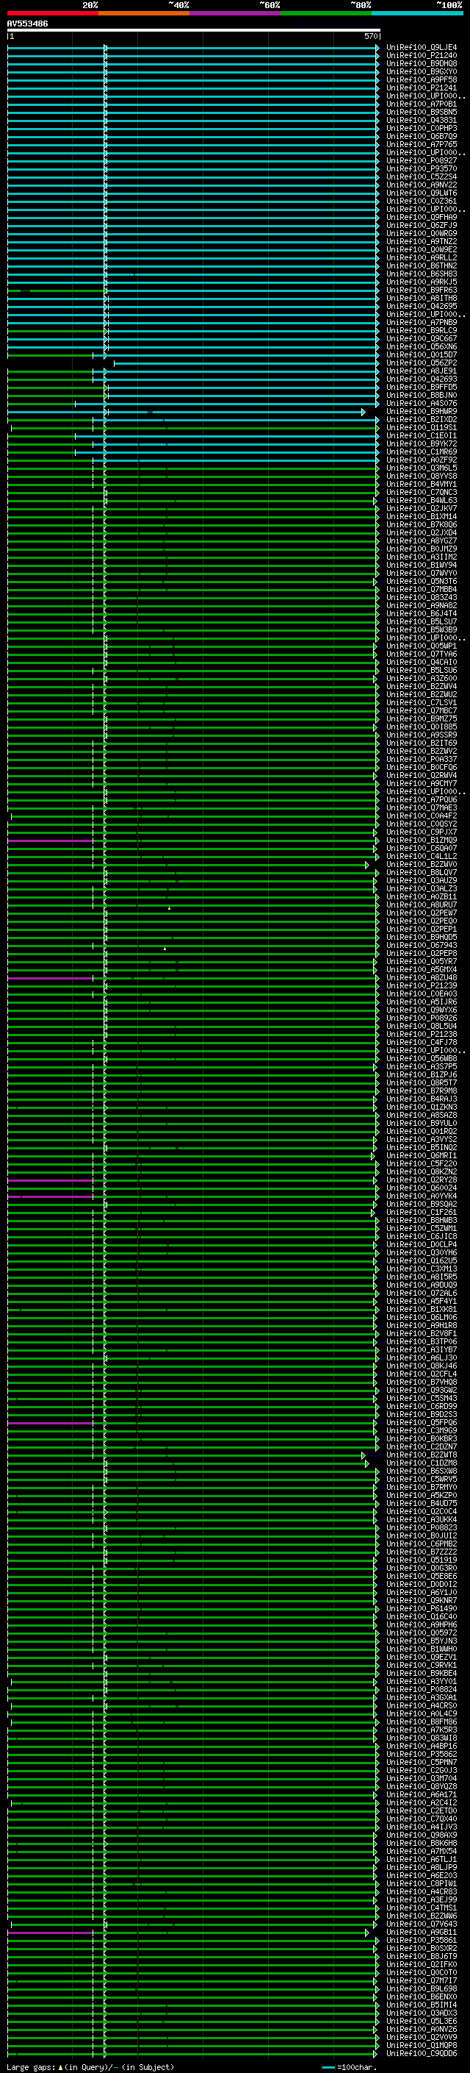This screenshot has width=470, height=2073.
Task: Select hit label UniRef100_A8ITH8
Action: [422, 299]
